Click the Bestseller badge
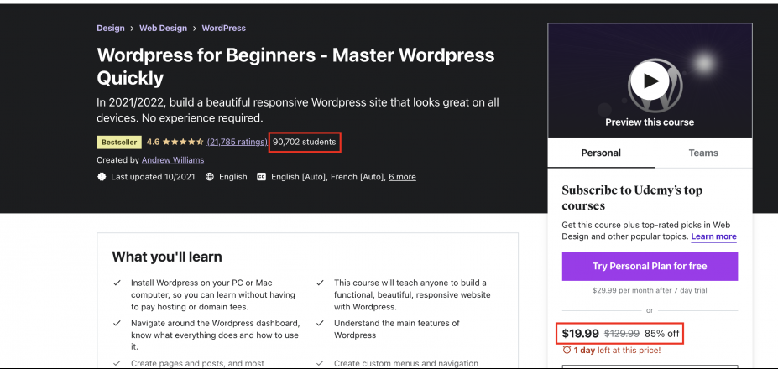778x369 pixels. click(118, 143)
